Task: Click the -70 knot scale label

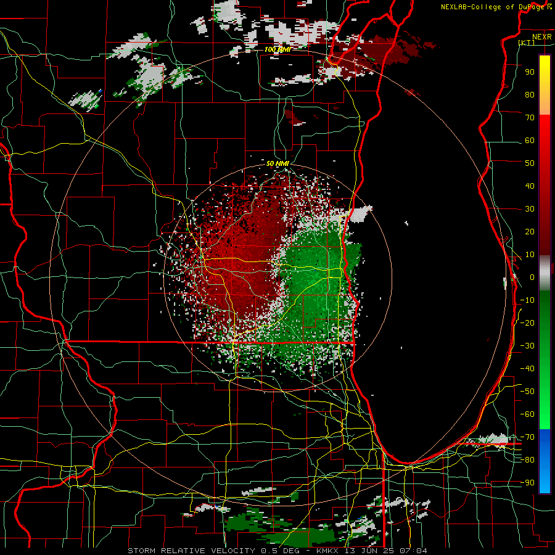Action: (527, 437)
